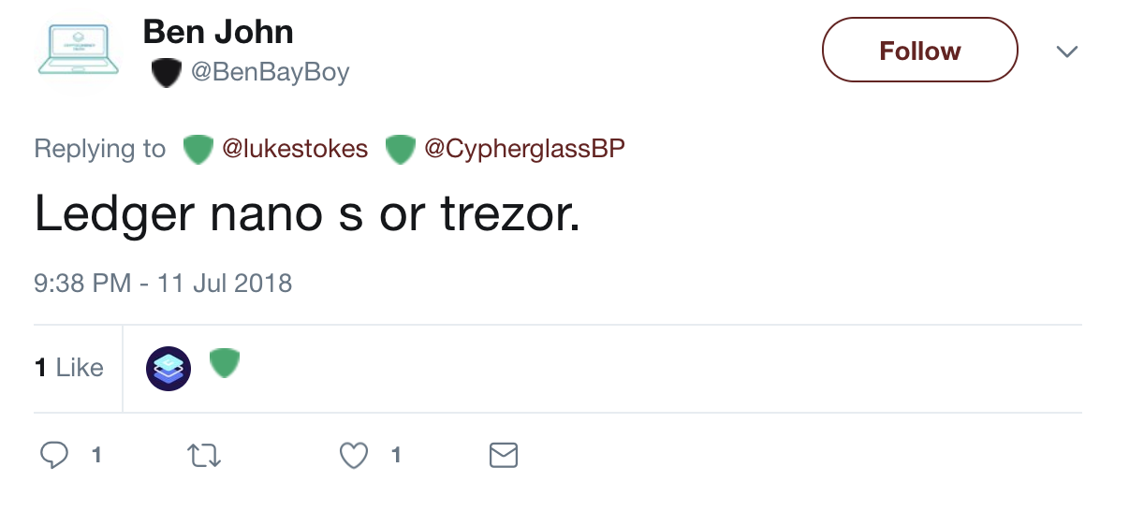Click the green shield before @lukestokes
This screenshot has width=1129, height=511.
click(x=198, y=149)
